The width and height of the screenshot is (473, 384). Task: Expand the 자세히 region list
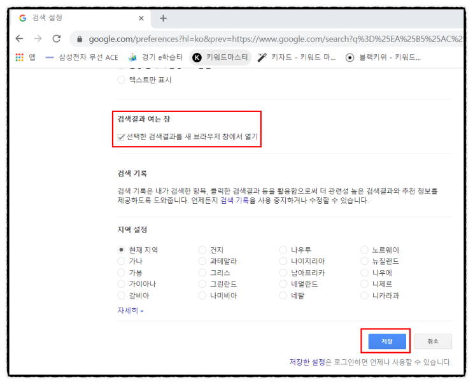tap(131, 310)
